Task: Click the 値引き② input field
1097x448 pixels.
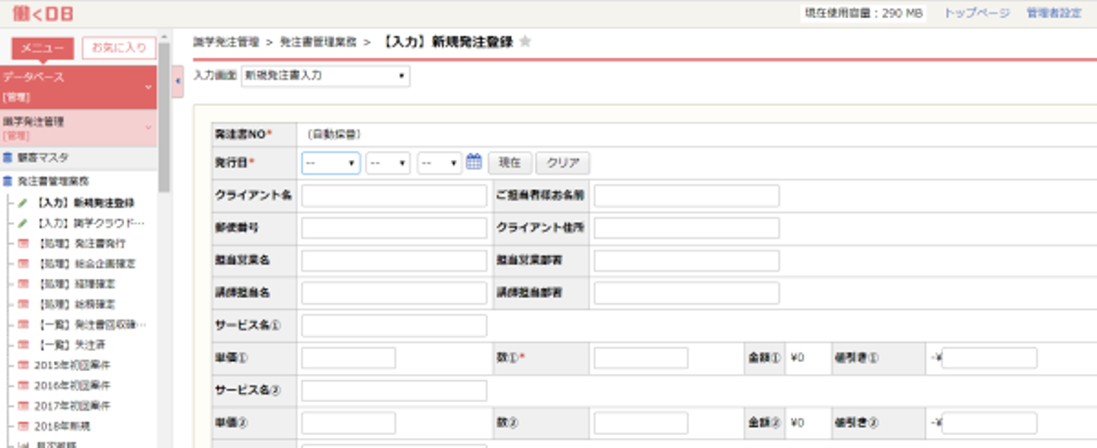Action: pos(989,423)
